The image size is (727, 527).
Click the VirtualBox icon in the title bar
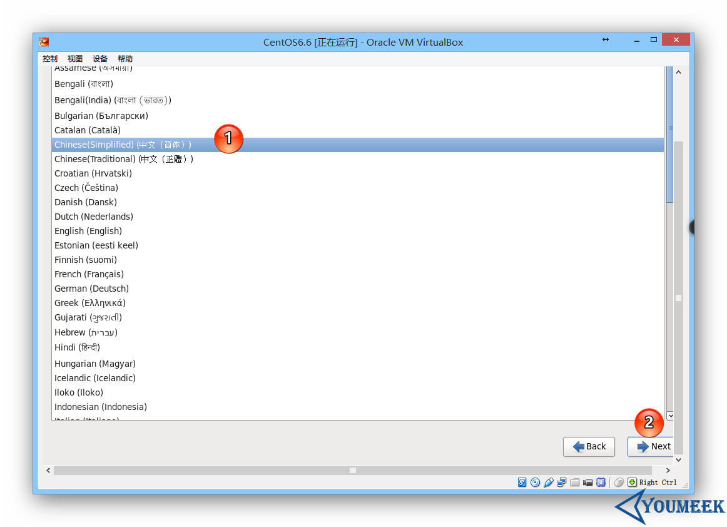pyautogui.click(x=43, y=42)
